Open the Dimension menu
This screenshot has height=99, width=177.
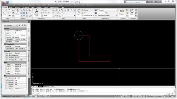tap(51, 5)
